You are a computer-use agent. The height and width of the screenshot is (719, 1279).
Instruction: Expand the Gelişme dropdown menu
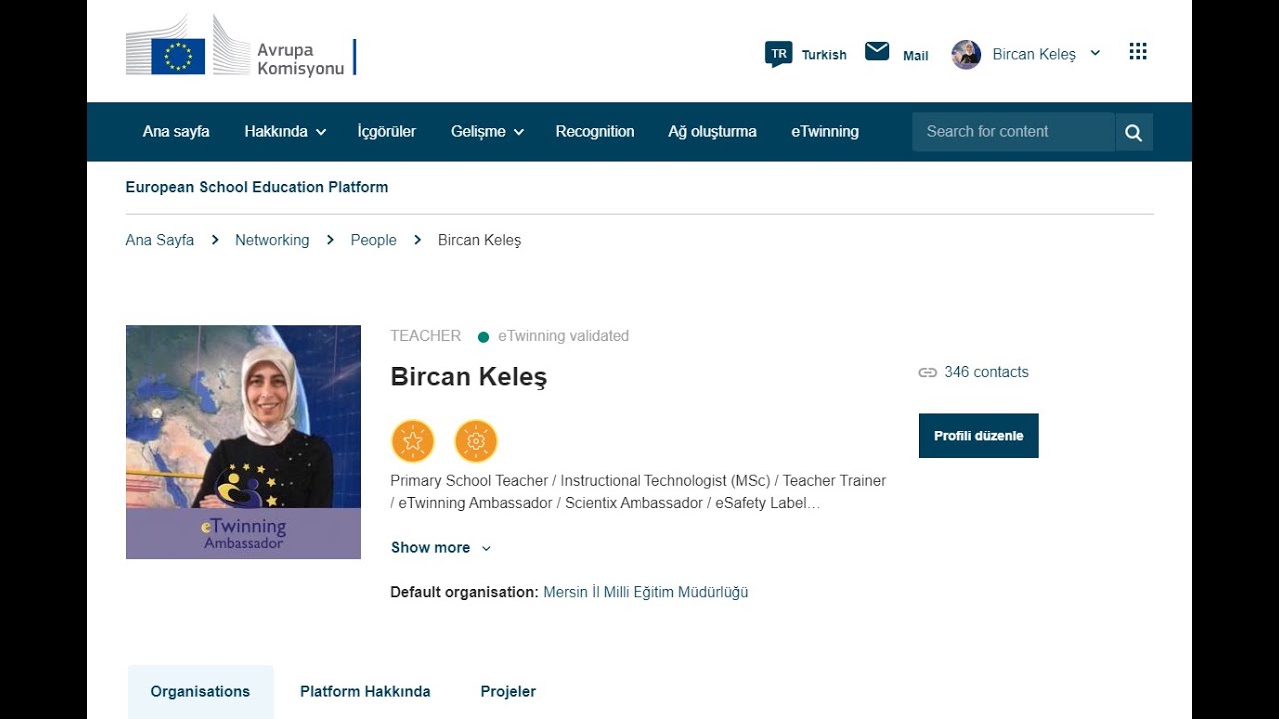click(488, 131)
